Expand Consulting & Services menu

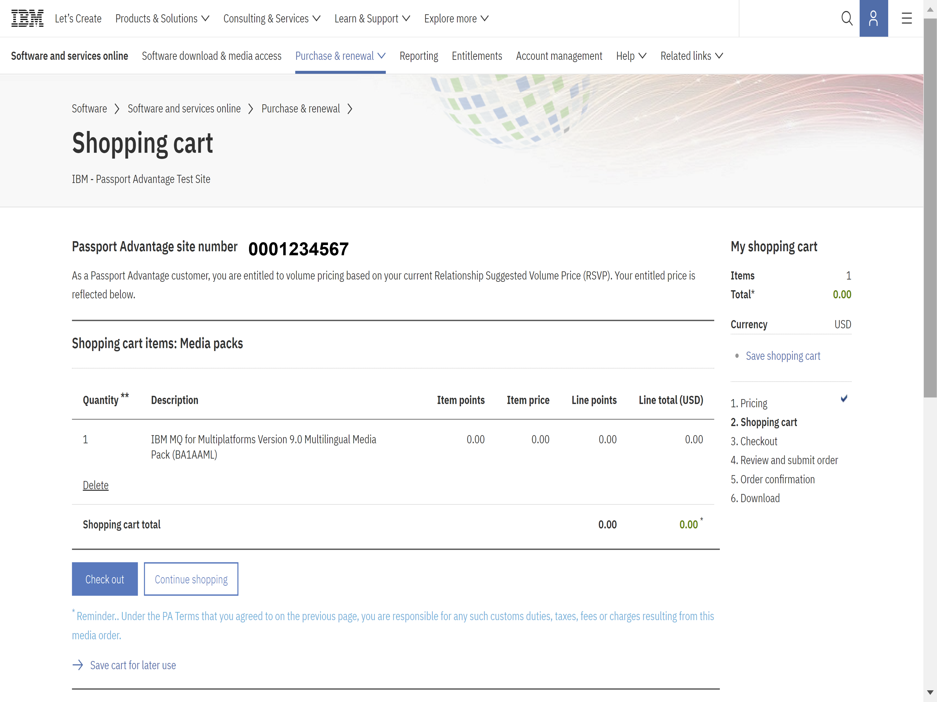[272, 19]
